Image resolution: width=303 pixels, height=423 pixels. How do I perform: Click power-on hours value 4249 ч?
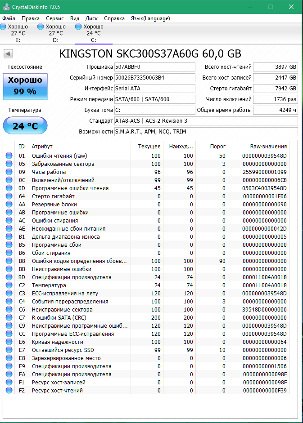(276, 110)
